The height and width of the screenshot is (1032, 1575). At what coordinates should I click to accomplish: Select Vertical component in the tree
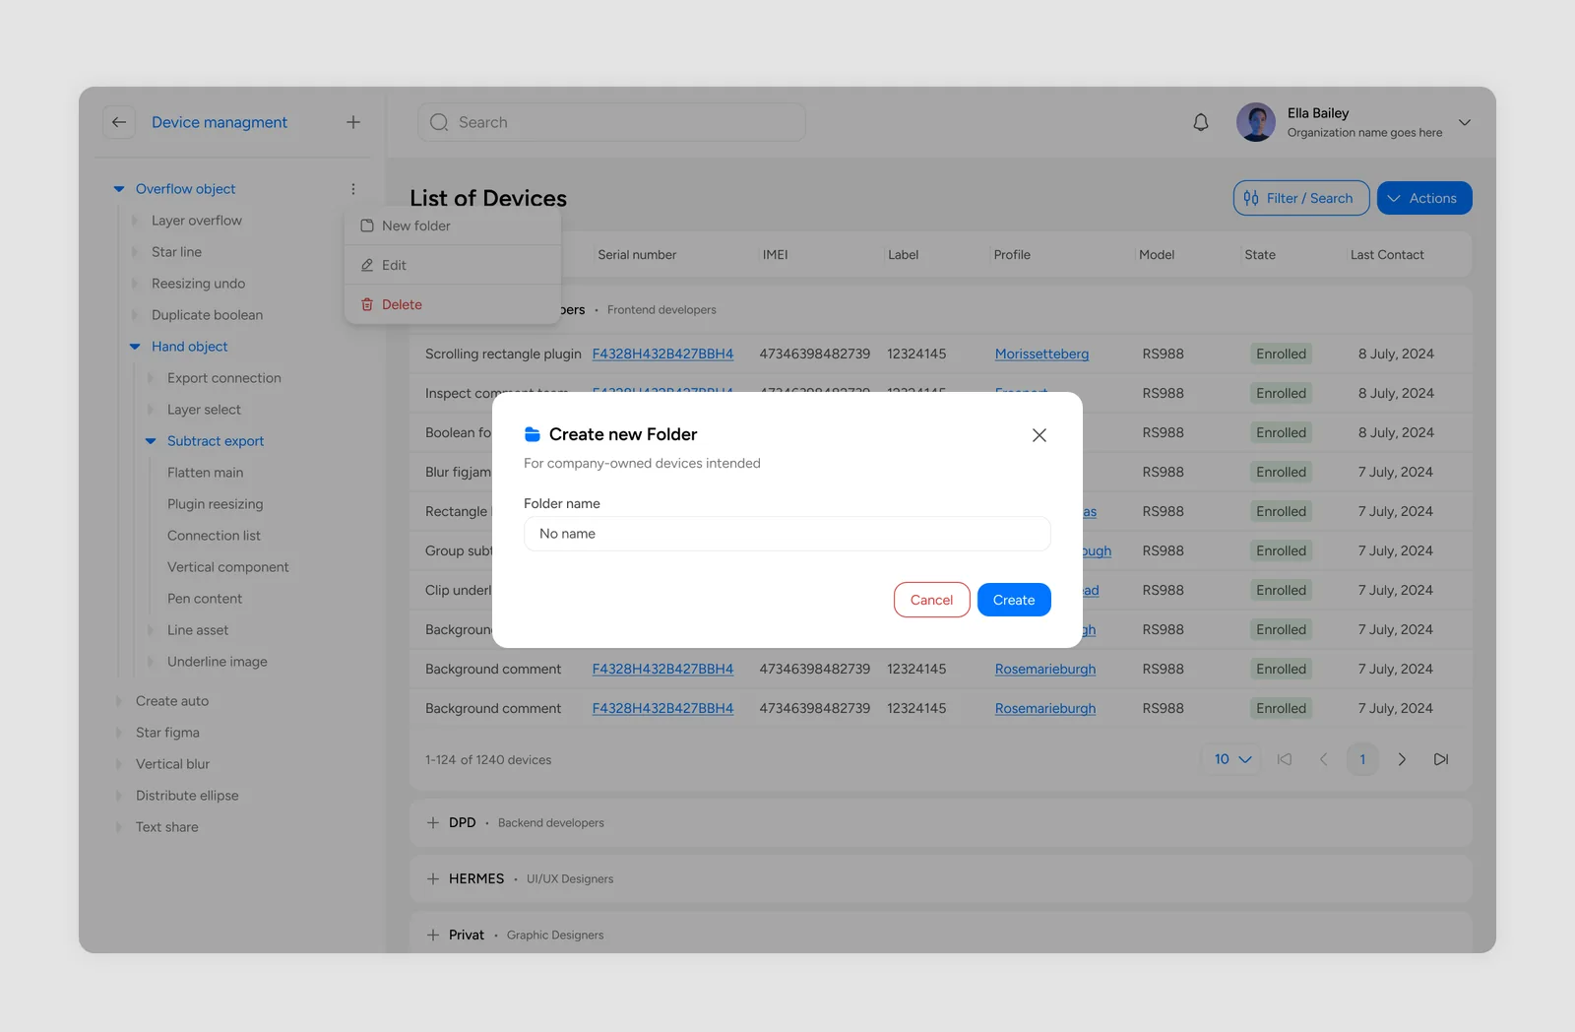pos(228,567)
